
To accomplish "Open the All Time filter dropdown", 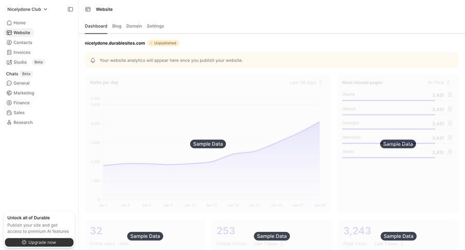I will click(x=439, y=83).
